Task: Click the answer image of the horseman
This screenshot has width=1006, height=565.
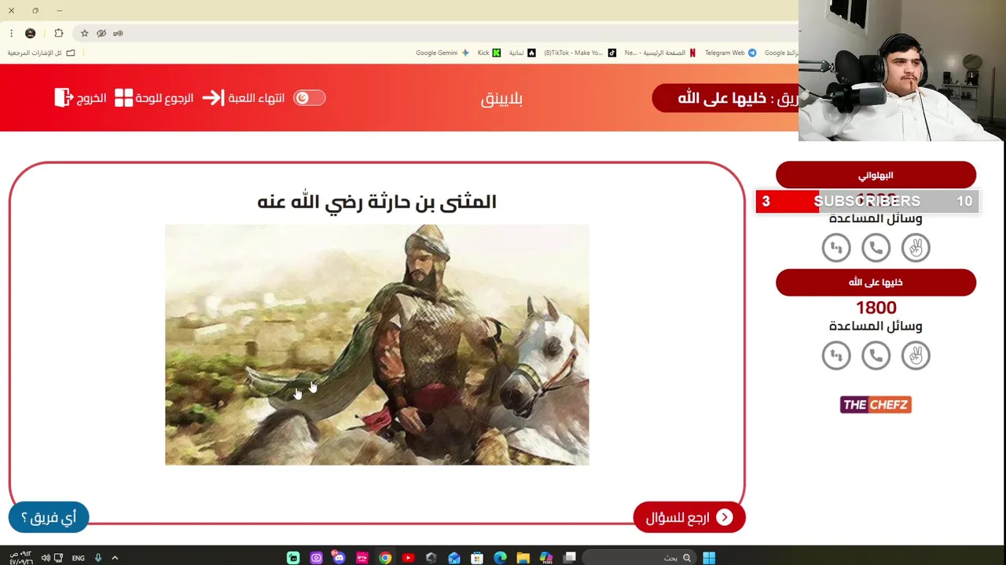Action: coord(376,344)
